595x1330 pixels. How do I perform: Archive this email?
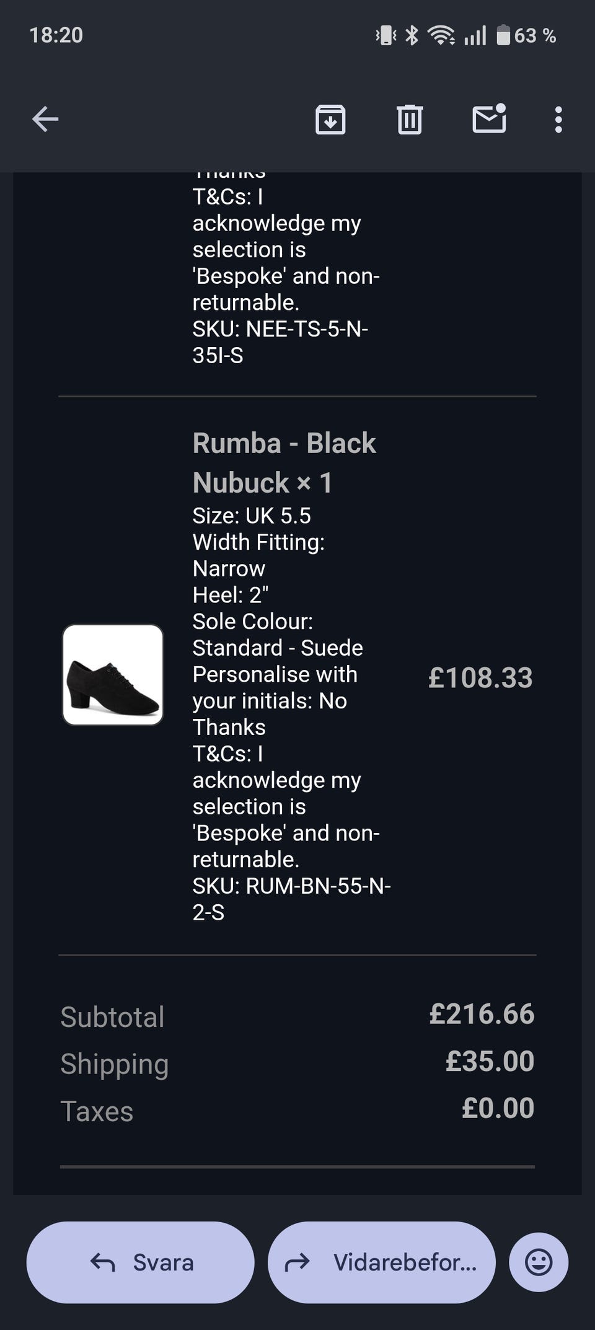(x=330, y=119)
